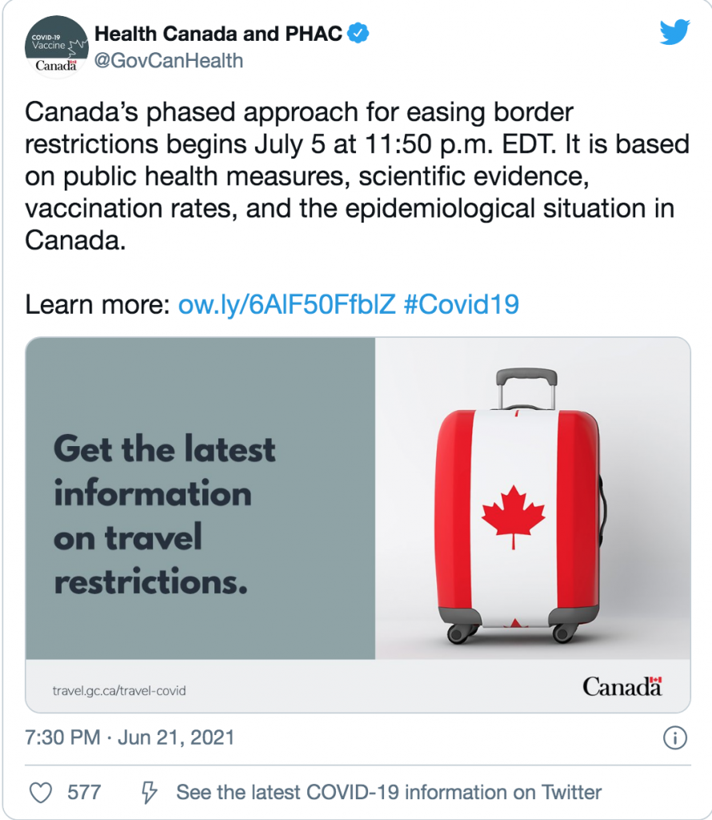This screenshot has height=820, width=712.
Task: Click the travel restrictions banner text
Action: pyautogui.click(x=165, y=515)
